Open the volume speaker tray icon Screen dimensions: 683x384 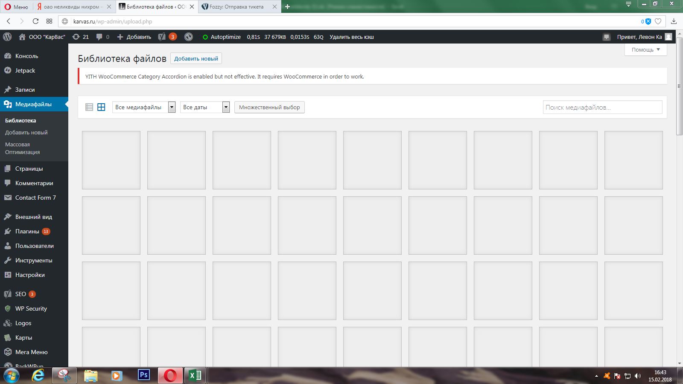[x=638, y=376]
